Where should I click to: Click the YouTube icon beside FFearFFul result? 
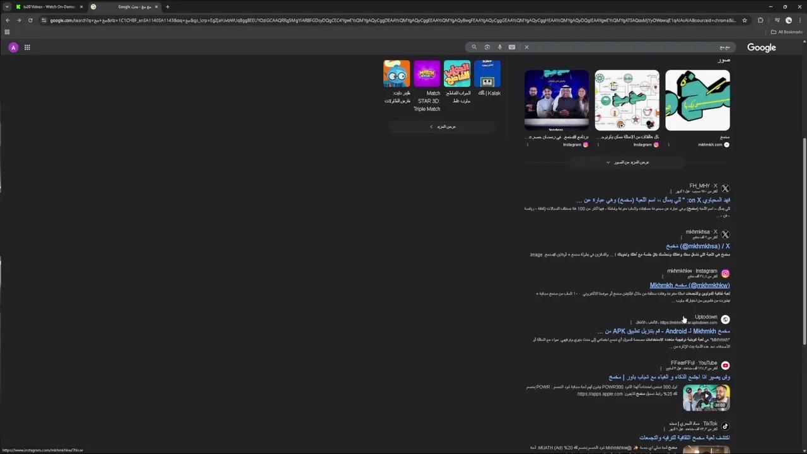pos(725,366)
